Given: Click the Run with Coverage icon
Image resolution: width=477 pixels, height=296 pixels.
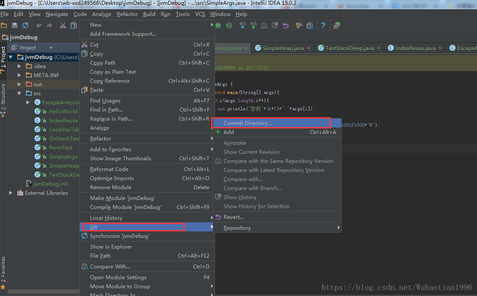Looking at the screenshot, I should [x=229, y=25].
